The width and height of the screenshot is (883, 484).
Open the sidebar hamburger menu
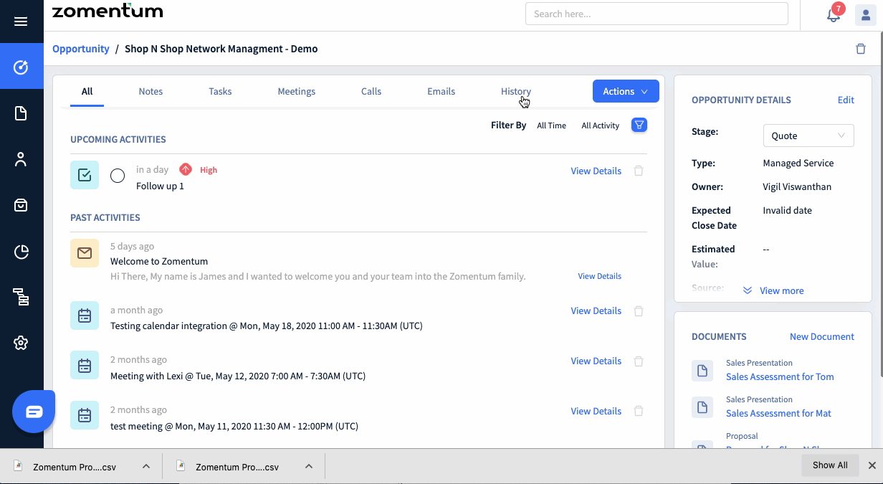[x=22, y=21]
